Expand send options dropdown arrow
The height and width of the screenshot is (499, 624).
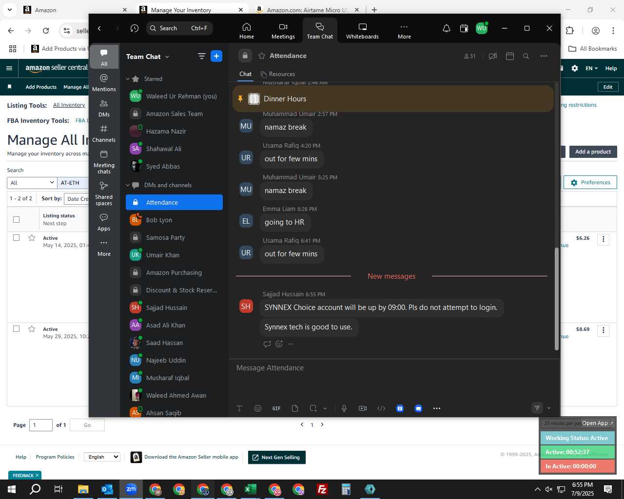coord(549,408)
